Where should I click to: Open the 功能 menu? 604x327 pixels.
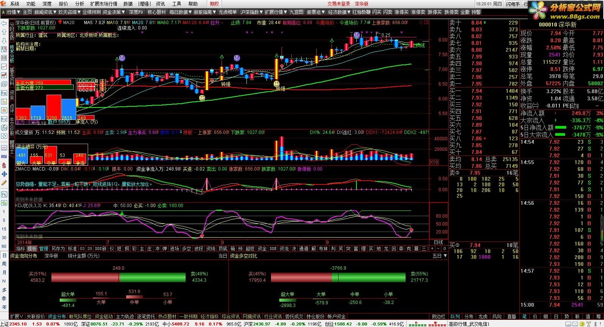tap(31, 4)
